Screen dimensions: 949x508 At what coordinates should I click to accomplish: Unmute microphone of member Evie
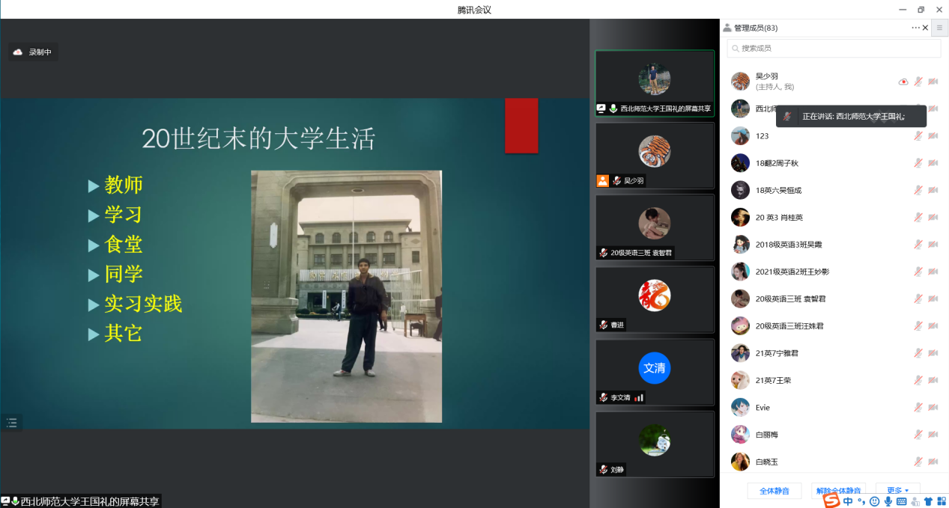point(918,408)
